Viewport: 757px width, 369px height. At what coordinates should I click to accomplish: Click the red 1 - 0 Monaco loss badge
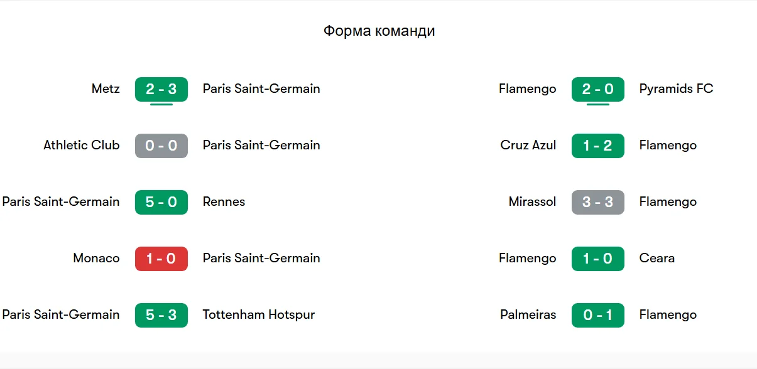[161, 259]
